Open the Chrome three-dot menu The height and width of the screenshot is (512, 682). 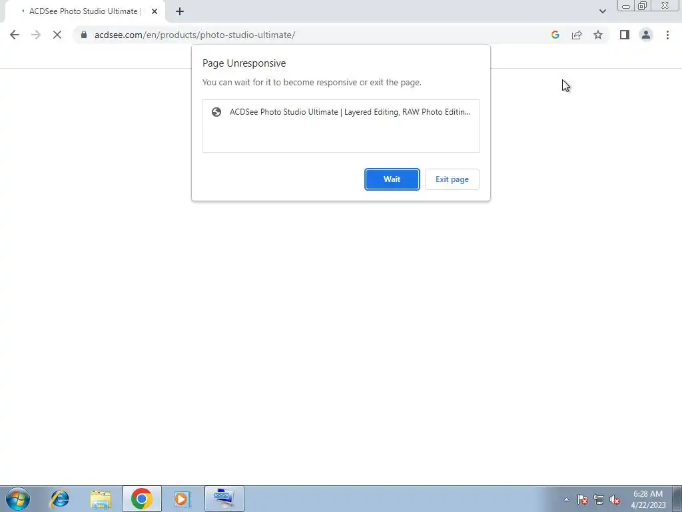coord(667,35)
